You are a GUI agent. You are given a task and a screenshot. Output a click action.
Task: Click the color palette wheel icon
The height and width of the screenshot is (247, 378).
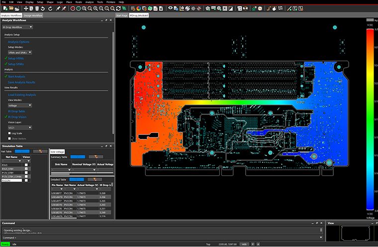(x=138, y=8)
